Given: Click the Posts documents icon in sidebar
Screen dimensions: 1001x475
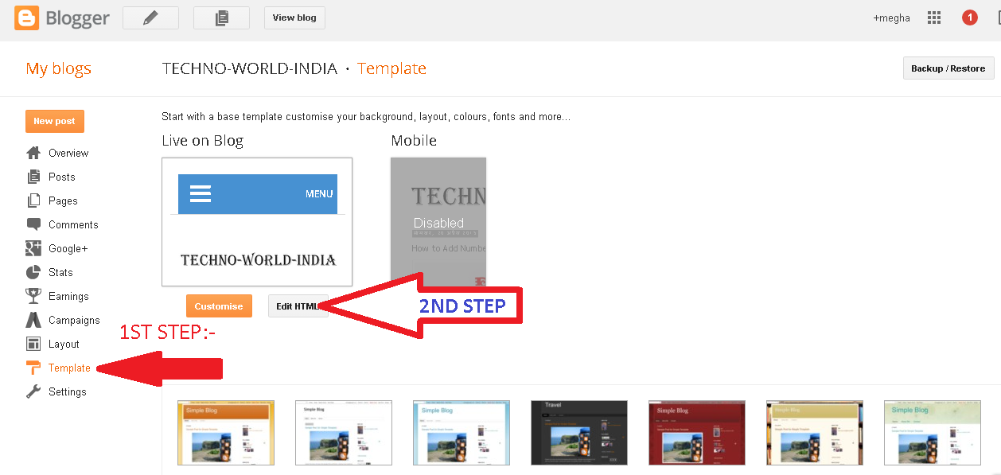Looking at the screenshot, I should (x=33, y=177).
